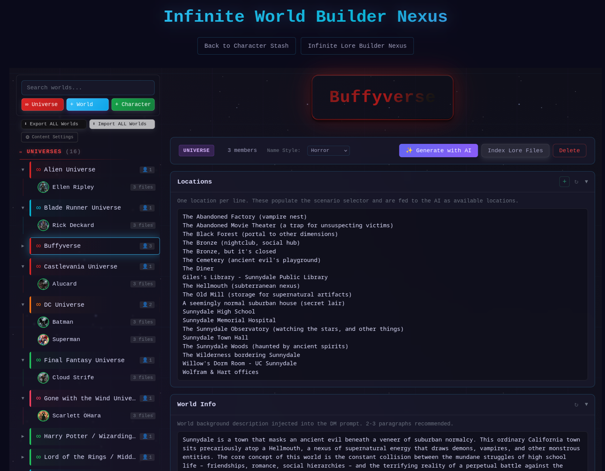Click the infinity icon beside Final Fantasy Universe
This screenshot has width=605, height=471.
[x=38, y=360]
